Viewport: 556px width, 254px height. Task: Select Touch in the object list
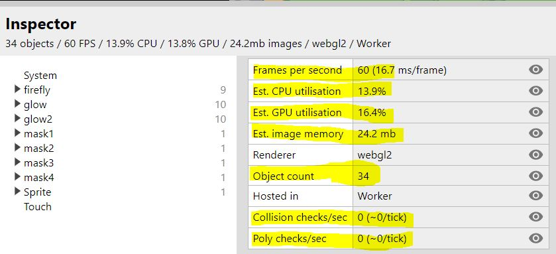tap(38, 206)
